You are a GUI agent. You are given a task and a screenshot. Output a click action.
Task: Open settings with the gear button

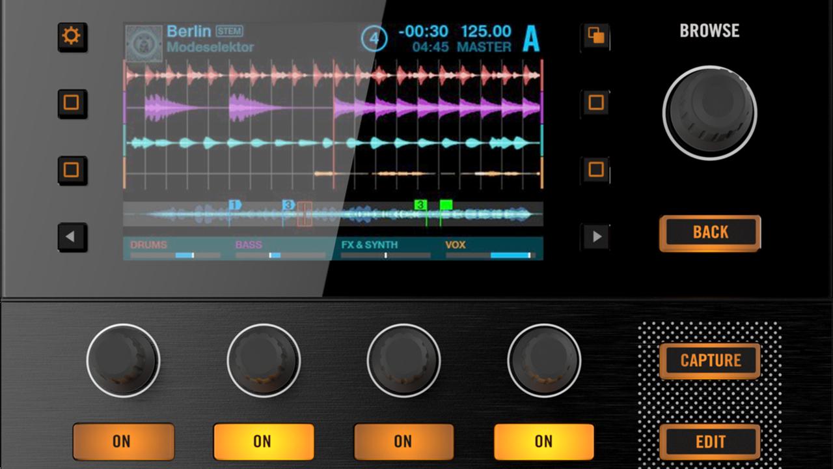71,36
